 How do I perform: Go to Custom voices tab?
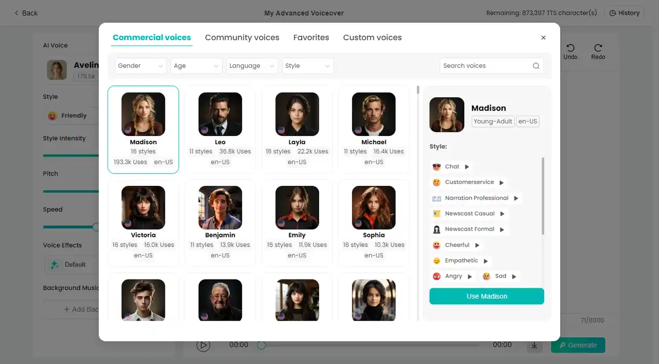click(x=372, y=38)
